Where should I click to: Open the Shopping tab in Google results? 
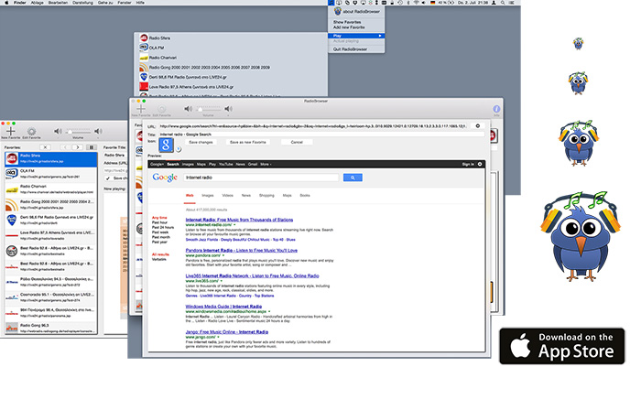[x=266, y=196]
